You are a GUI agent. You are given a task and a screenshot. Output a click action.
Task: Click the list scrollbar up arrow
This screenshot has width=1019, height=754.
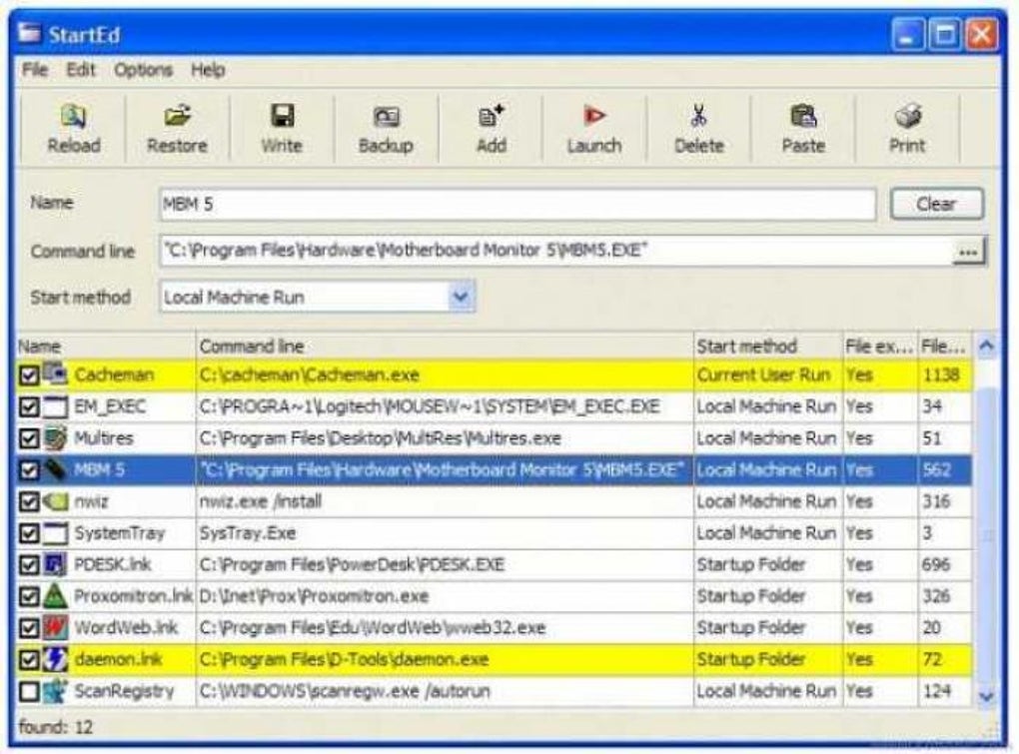pos(986,347)
